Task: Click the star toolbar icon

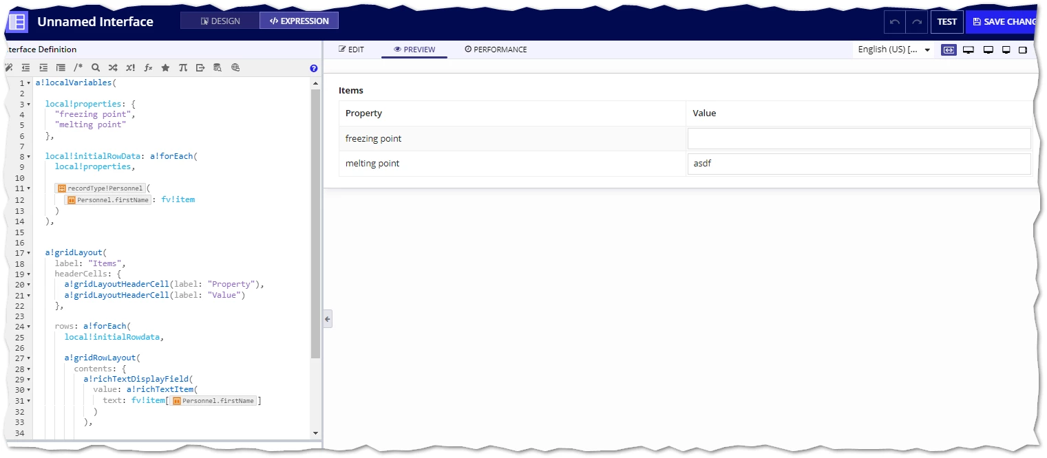Action: [x=165, y=68]
